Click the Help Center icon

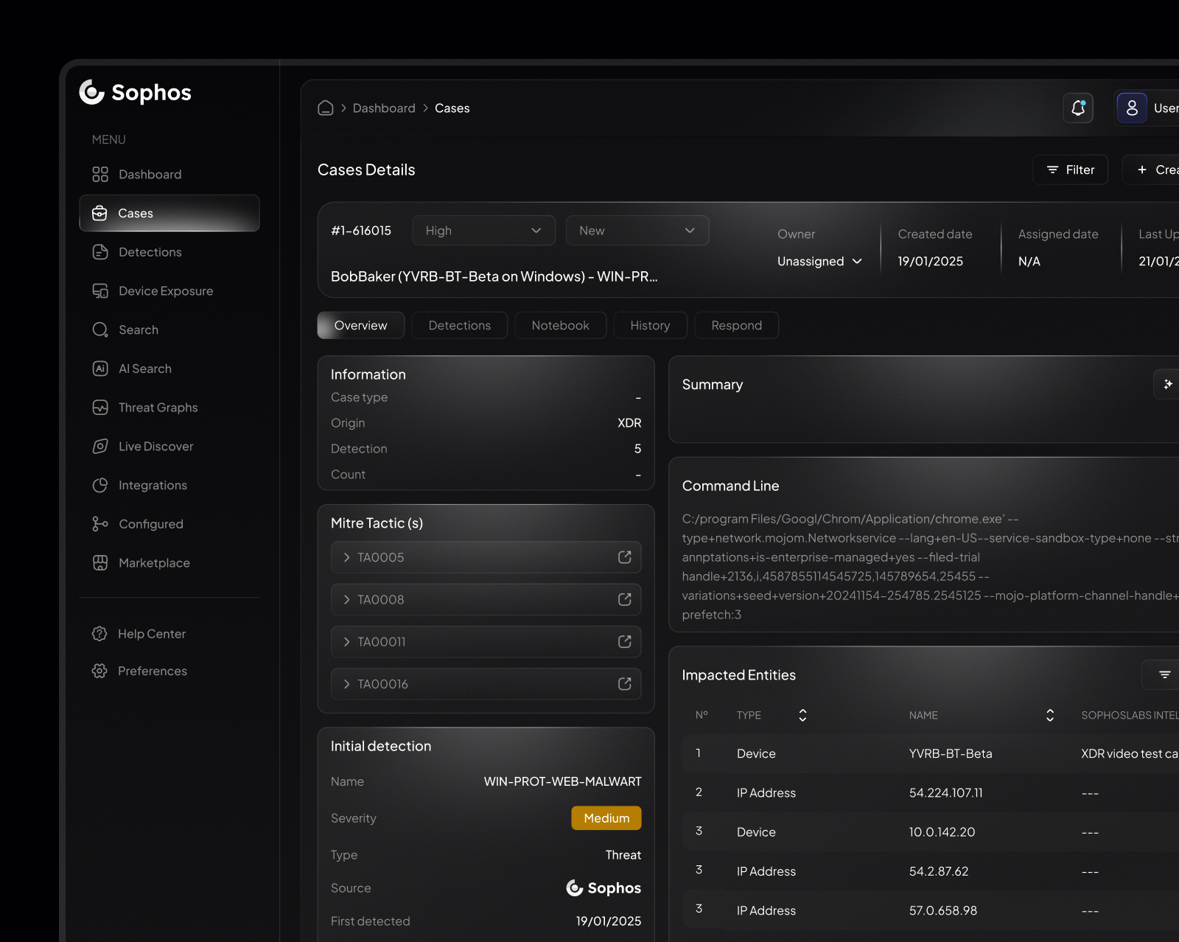pos(99,634)
